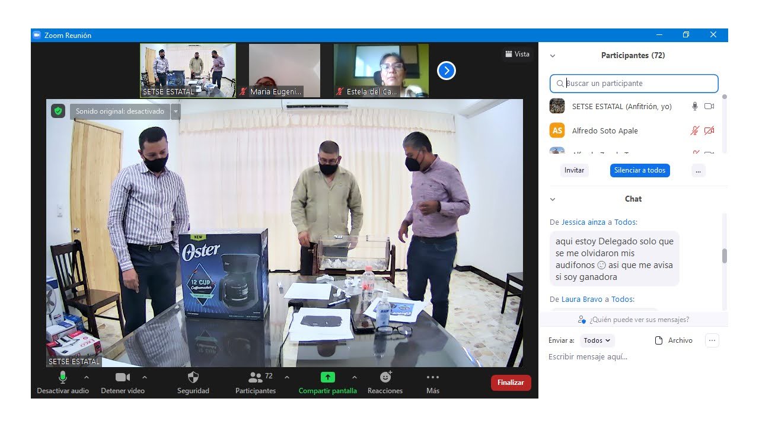759x427 pixels.
Task: Mute audio with Desactivar audio microphone
Action: [x=63, y=383]
